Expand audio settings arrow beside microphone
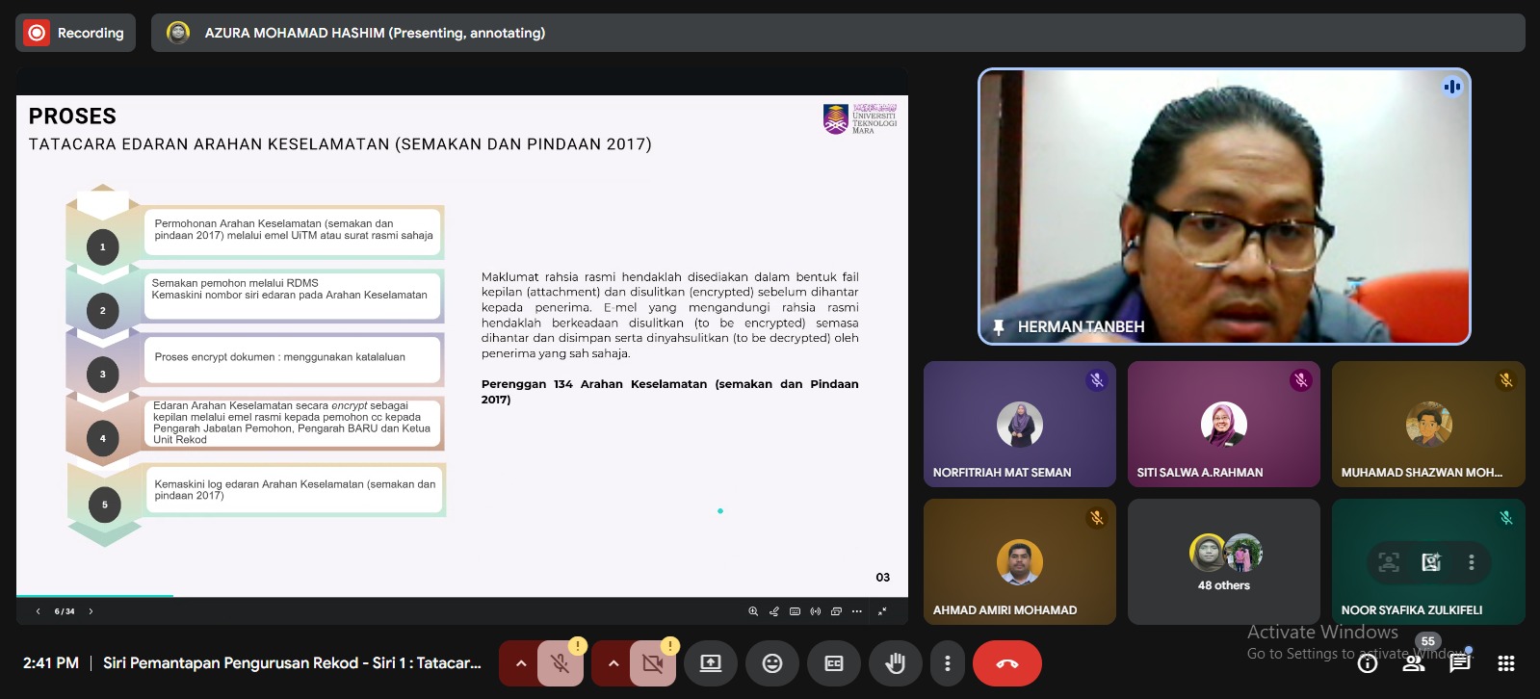The image size is (1540, 699). tap(520, 663)
